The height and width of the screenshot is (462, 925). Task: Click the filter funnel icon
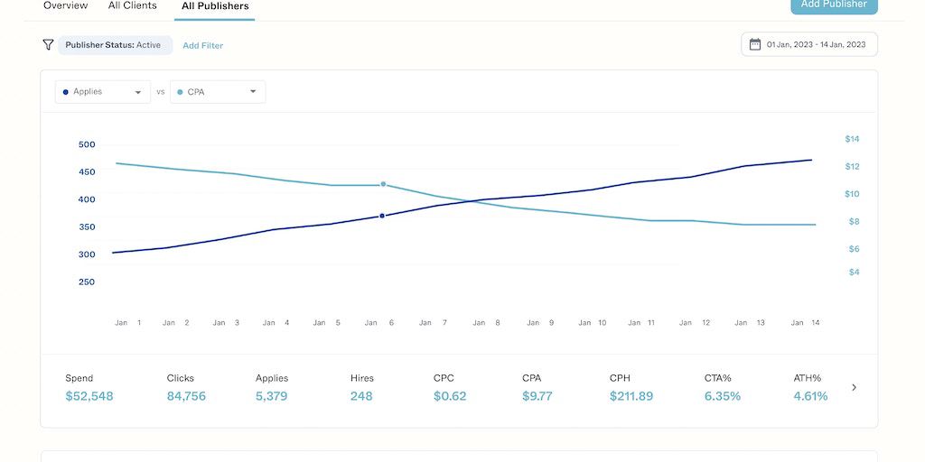tap(49, 45)
